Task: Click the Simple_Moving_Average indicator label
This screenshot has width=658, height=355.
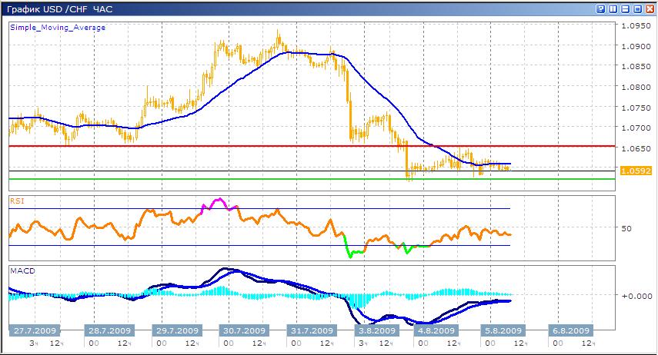Action: tap(58, 28)
